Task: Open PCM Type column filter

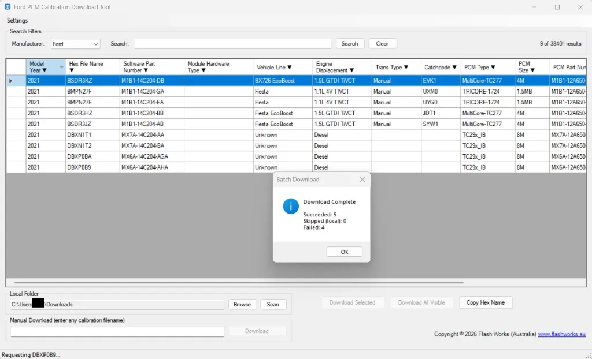Action: 493,68
